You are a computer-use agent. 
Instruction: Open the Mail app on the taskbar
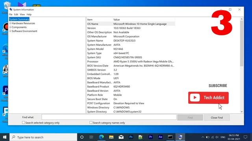[x=121, y=137]
